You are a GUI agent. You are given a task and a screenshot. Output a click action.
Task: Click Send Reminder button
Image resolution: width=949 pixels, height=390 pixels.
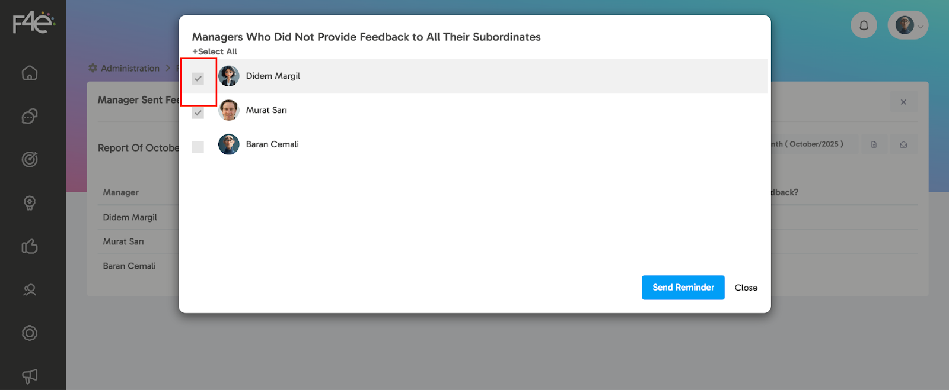(x=683, y=288)
